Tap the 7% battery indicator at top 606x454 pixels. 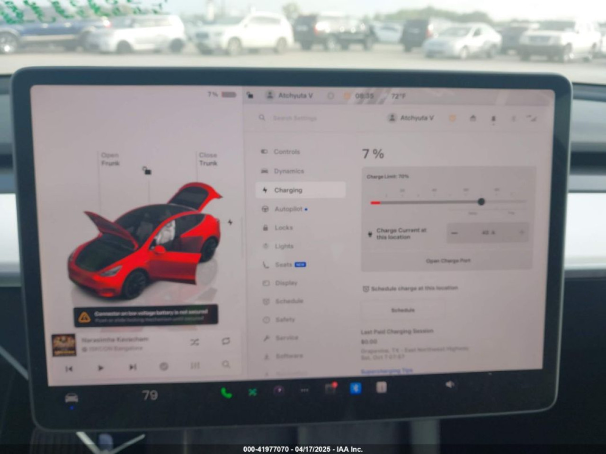pos(222,94)
